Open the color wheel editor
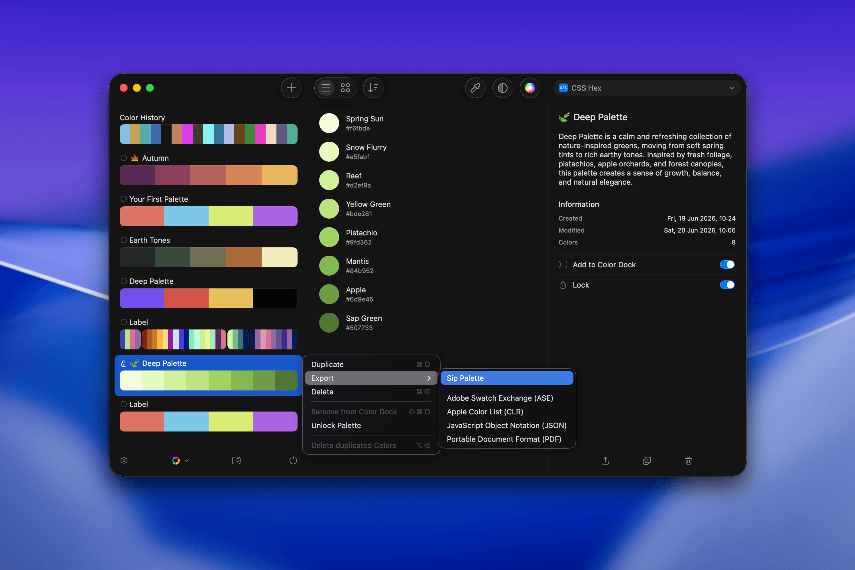This screenshot has width=855, height=570. click(x=530, y=87)
